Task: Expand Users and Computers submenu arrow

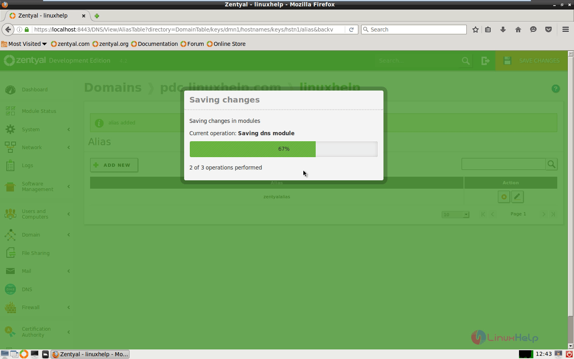Action: click(x=69, y=214)
